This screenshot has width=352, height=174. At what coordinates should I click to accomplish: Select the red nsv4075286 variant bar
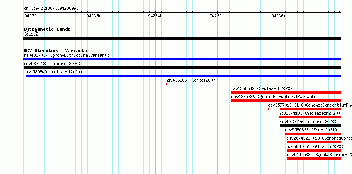coord(286,101)
